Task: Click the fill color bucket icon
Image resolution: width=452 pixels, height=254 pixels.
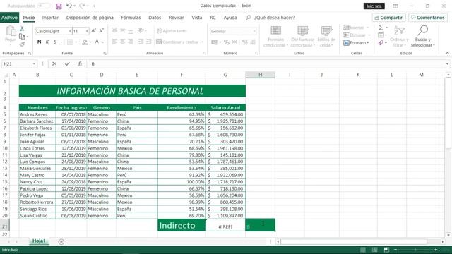Action: click(x=85, y=42)
